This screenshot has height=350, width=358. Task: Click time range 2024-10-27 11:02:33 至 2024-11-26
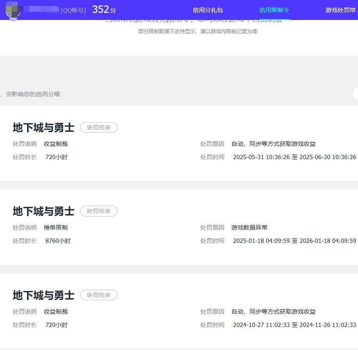[x=295, y=325]
